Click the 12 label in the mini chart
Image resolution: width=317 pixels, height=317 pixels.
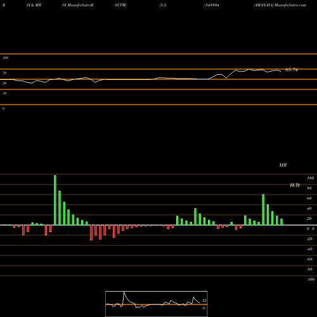pyautogui.click(x=204, y=301)
